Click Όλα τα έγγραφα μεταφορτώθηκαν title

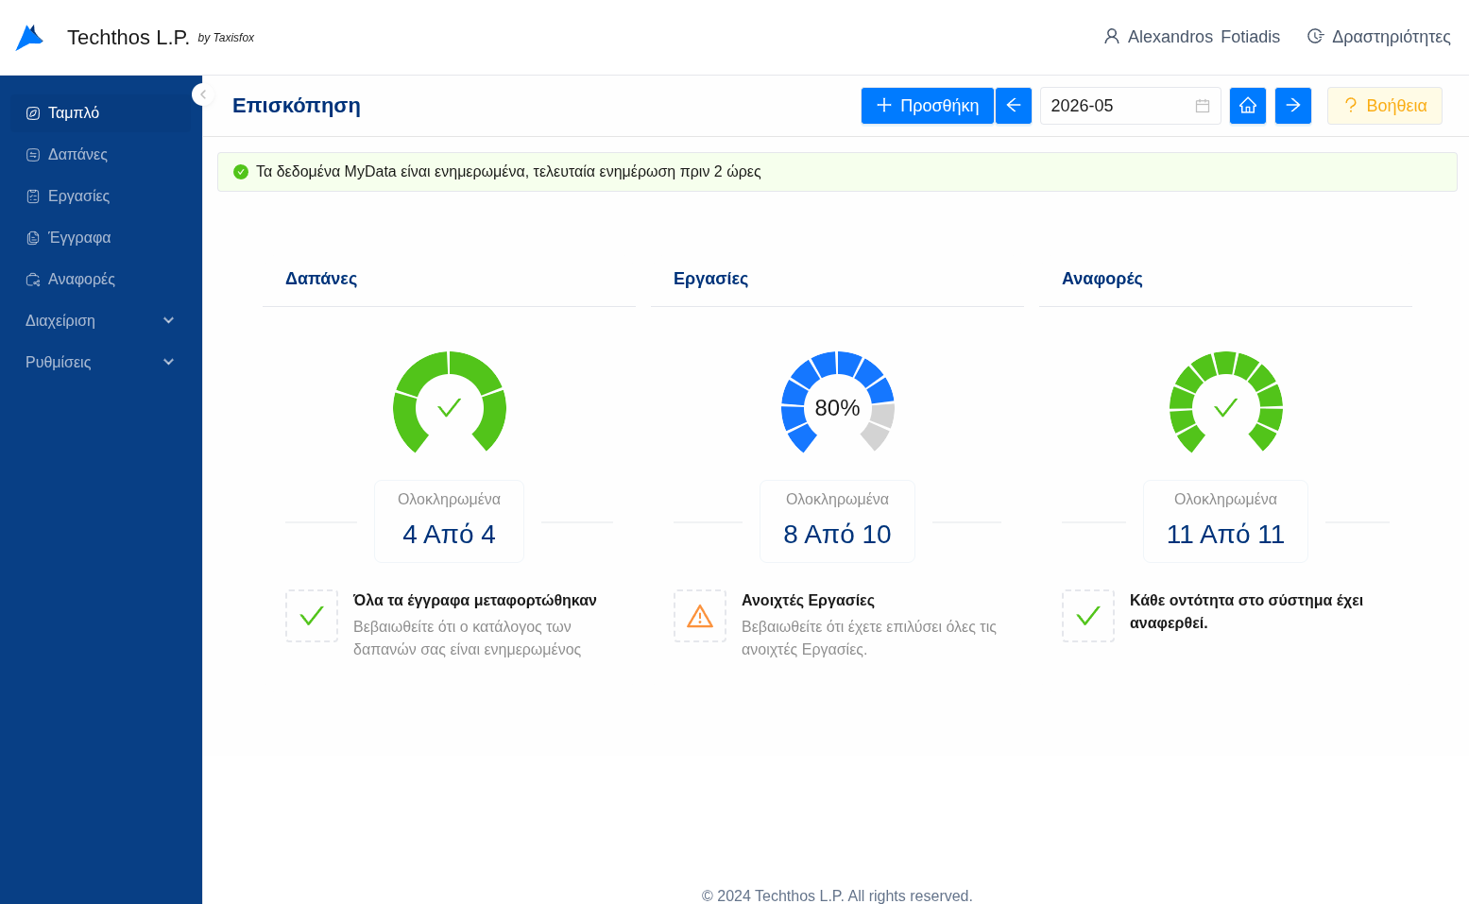[475, 601]
